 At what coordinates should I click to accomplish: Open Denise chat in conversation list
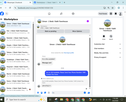coord(16,89)
